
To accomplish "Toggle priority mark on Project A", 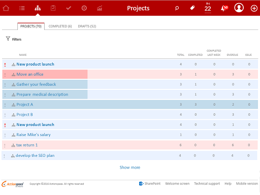I will 5,105.
